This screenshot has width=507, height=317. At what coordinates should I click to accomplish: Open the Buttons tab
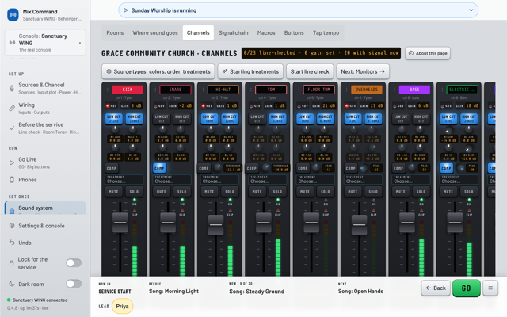[294, 32]
